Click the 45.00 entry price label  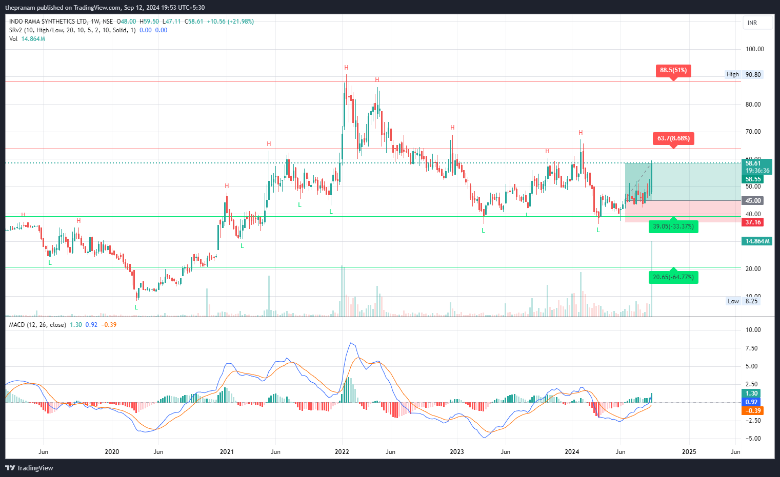[x=752, y=201]
